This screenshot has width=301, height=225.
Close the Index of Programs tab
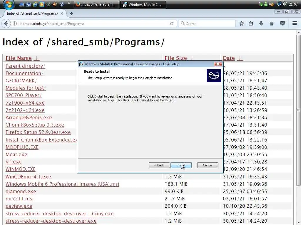[x=62, y=13]
